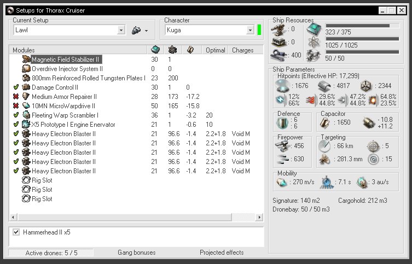This screenshot has width=412, height=264.
Task: Select the Active drones: 5 / 5 tab
Action: tap(51, 253)
